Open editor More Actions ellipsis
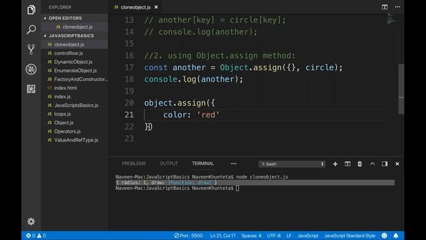 397,7
